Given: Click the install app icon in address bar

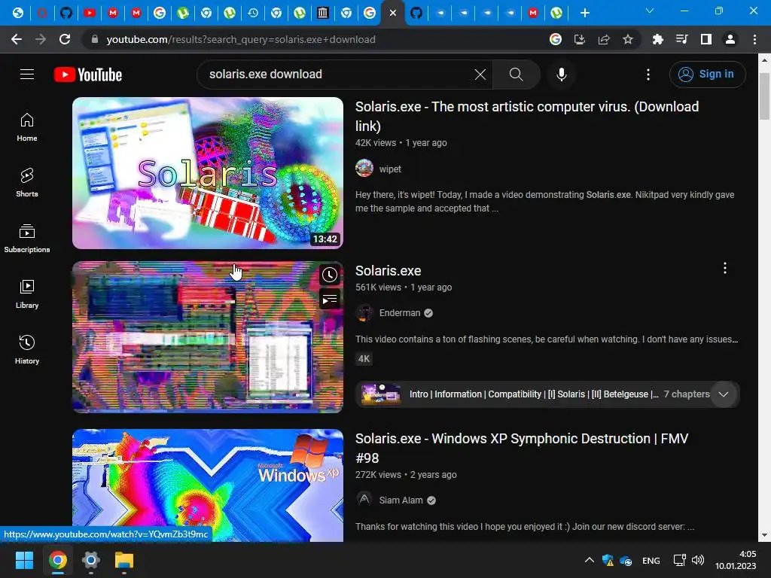Looking at the screenshot, I should coord(580,39).
